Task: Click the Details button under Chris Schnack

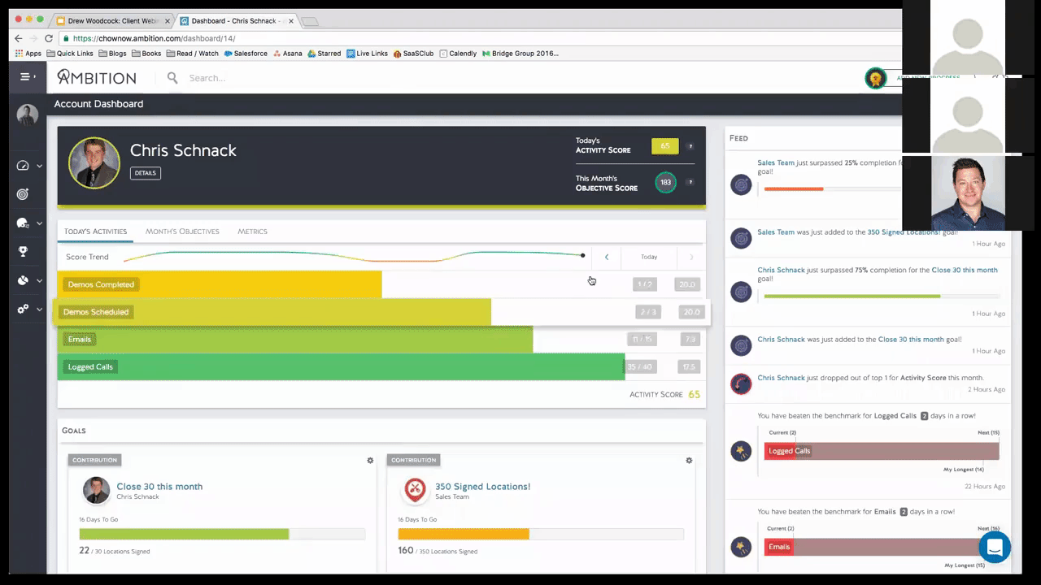Action: tap(145, 172)
